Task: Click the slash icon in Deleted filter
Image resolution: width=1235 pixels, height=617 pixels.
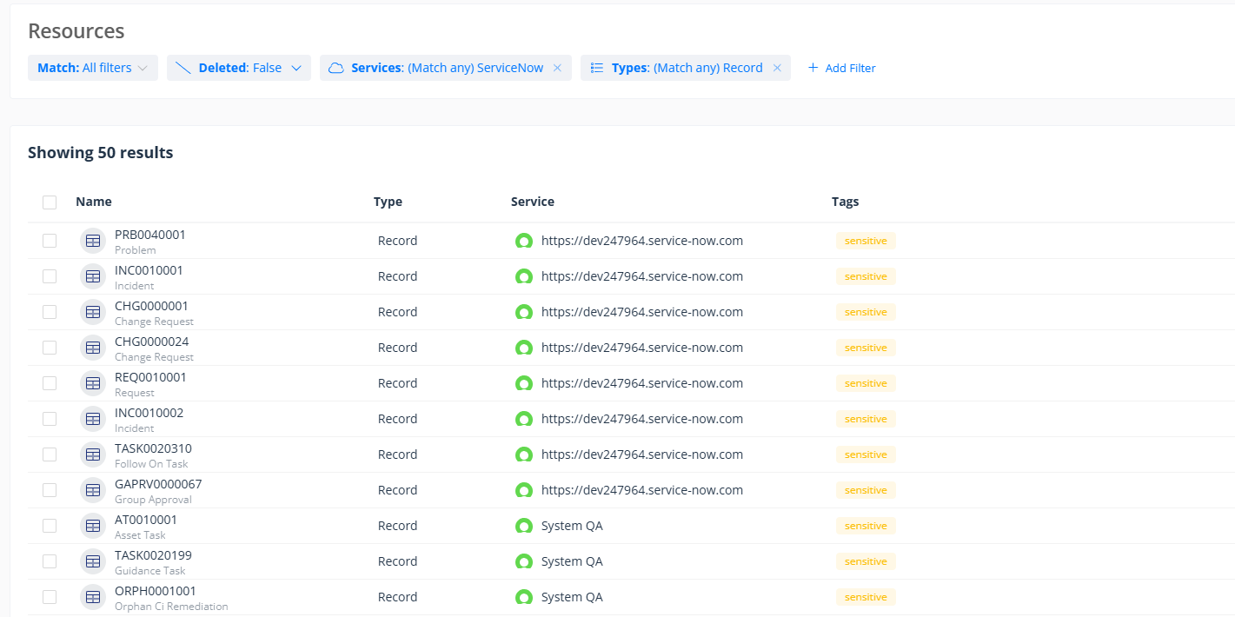Action: [x=183, y=68]
